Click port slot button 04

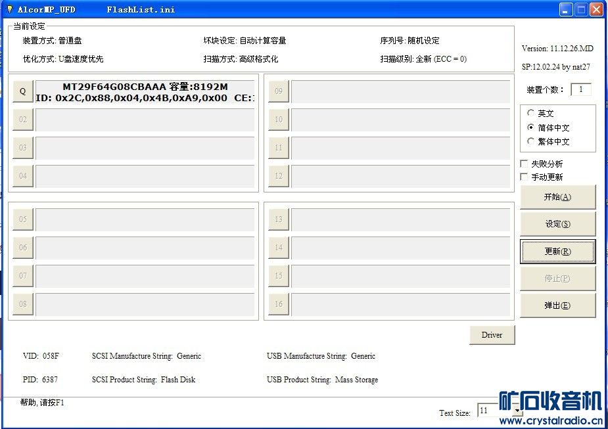(23, 176)
